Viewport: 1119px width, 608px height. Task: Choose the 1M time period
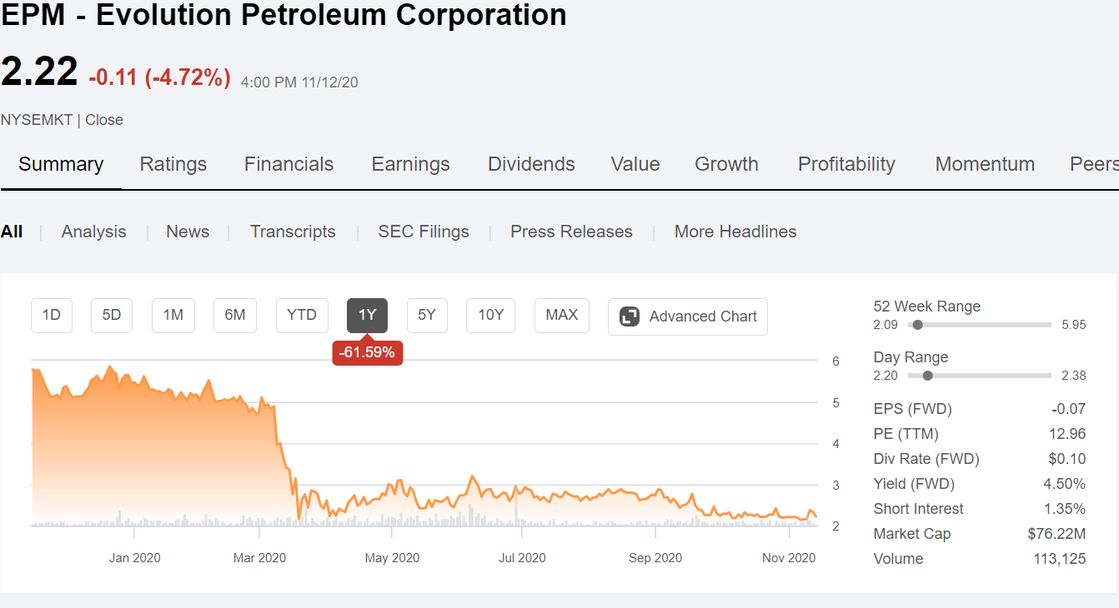pyautogui.click(x=173, y=316)
